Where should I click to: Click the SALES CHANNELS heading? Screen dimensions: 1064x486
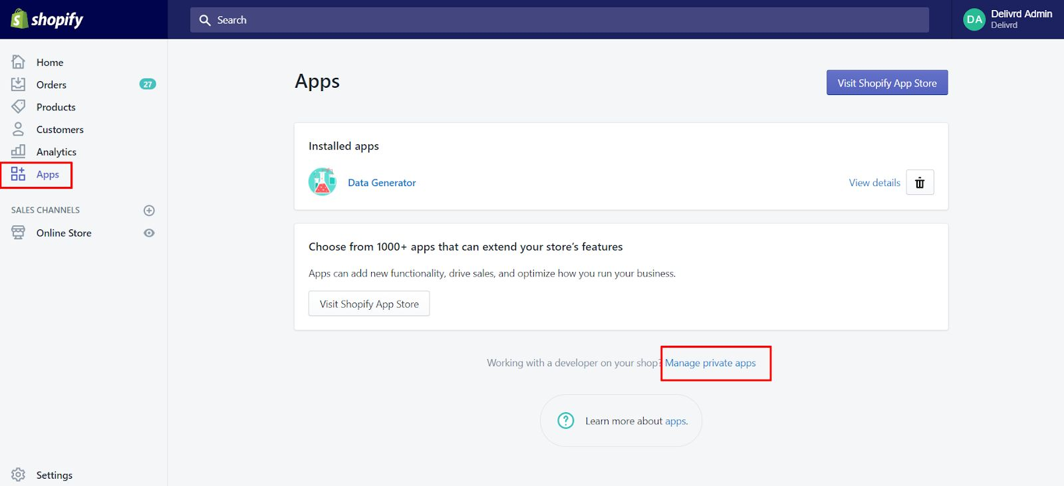pos(45,210)
